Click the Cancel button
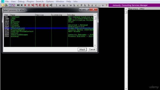Screen dimensions: 160x90 [92, 49]
